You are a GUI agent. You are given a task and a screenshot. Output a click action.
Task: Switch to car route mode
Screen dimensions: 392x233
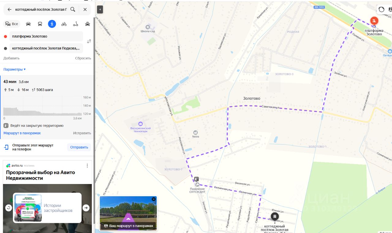(x=28, y=24)
